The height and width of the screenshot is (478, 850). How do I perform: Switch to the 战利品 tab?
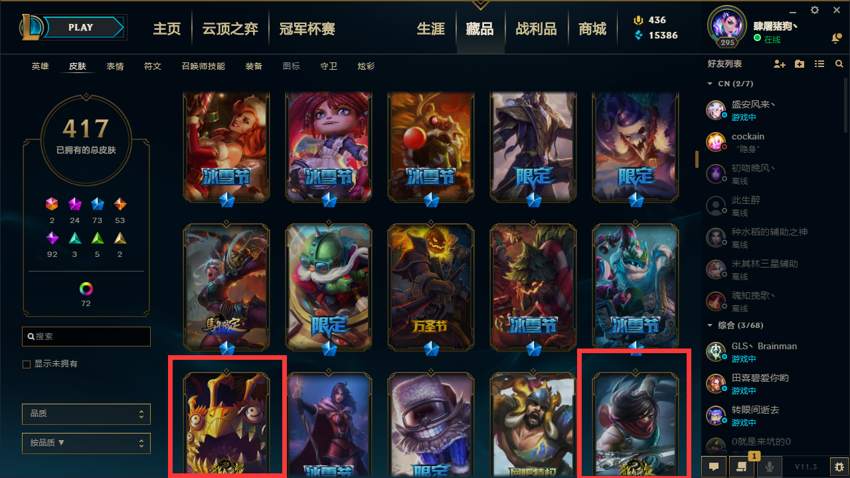[536, 29]
